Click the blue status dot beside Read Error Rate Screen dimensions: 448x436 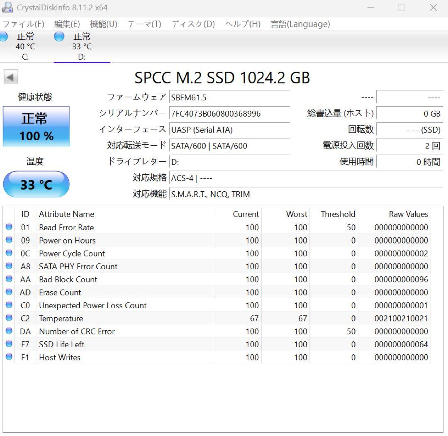[x=9, y=227]
